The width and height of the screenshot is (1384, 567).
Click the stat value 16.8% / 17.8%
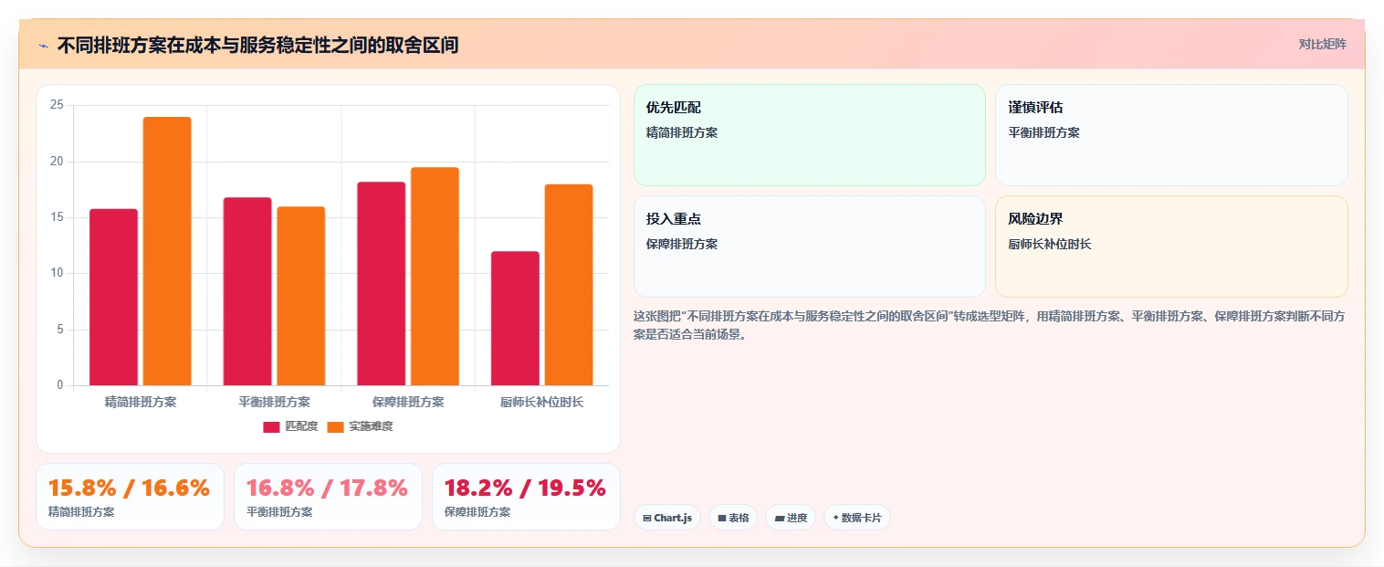327,488
